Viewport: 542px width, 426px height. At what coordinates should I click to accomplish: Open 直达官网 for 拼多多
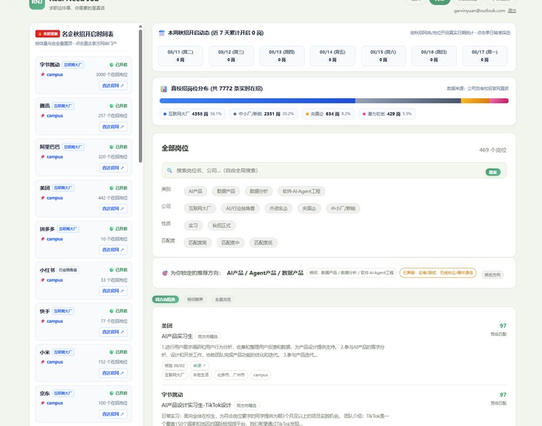pyautogui.click(x=113, y=250)
